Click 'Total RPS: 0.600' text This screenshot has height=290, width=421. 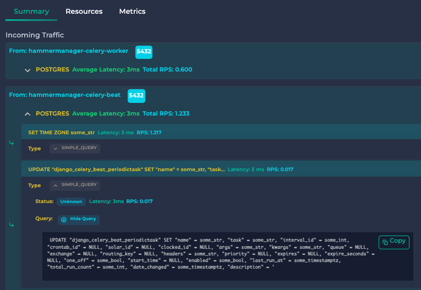point(167,69)
